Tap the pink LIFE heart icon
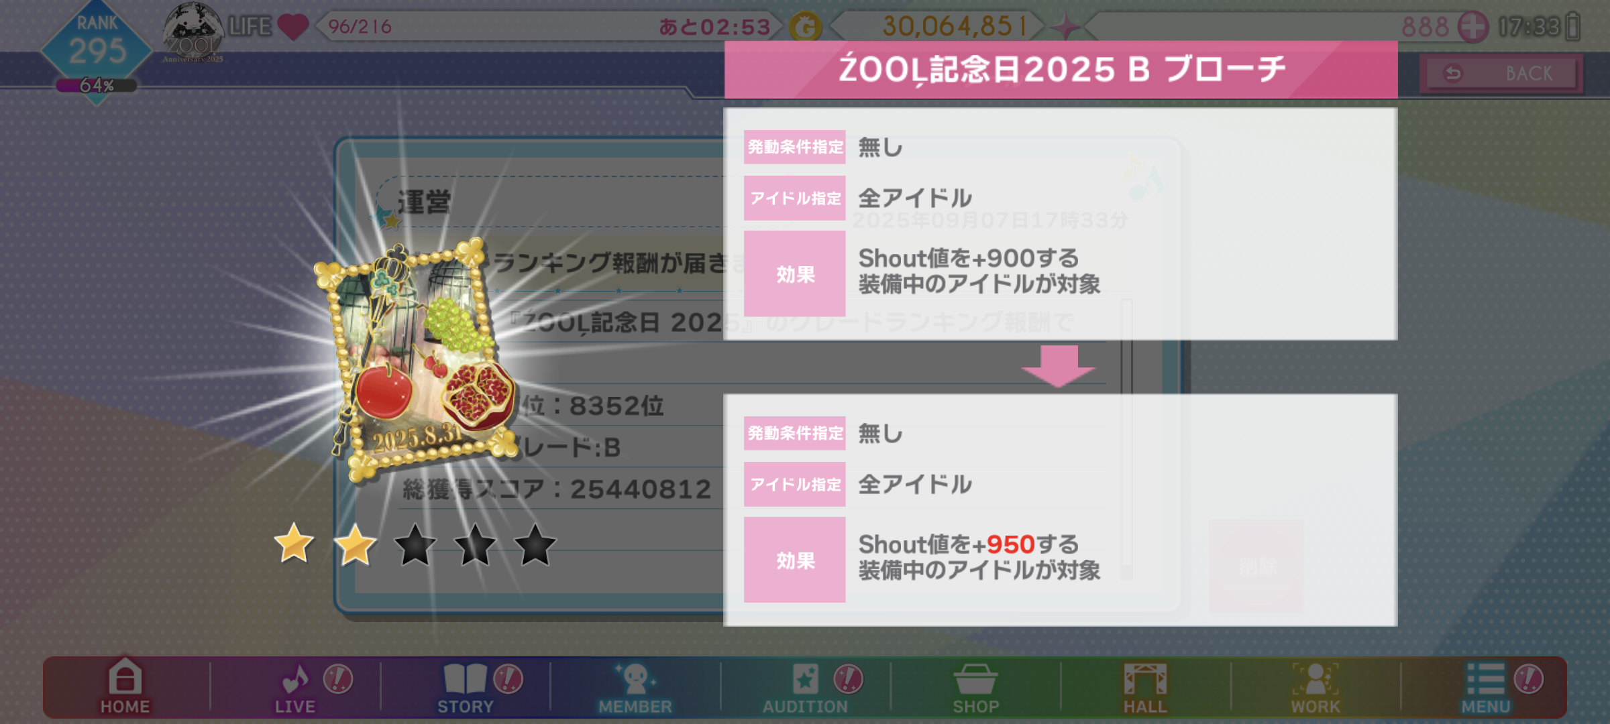The height and width of the screenshot is (724, 1610). [292, 27]
